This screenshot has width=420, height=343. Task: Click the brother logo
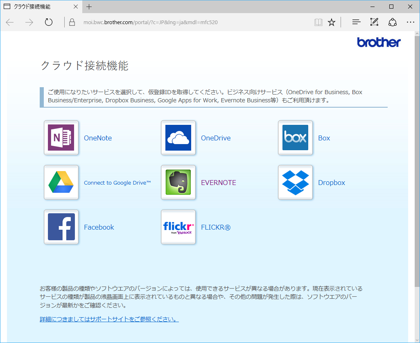(379, 42)
